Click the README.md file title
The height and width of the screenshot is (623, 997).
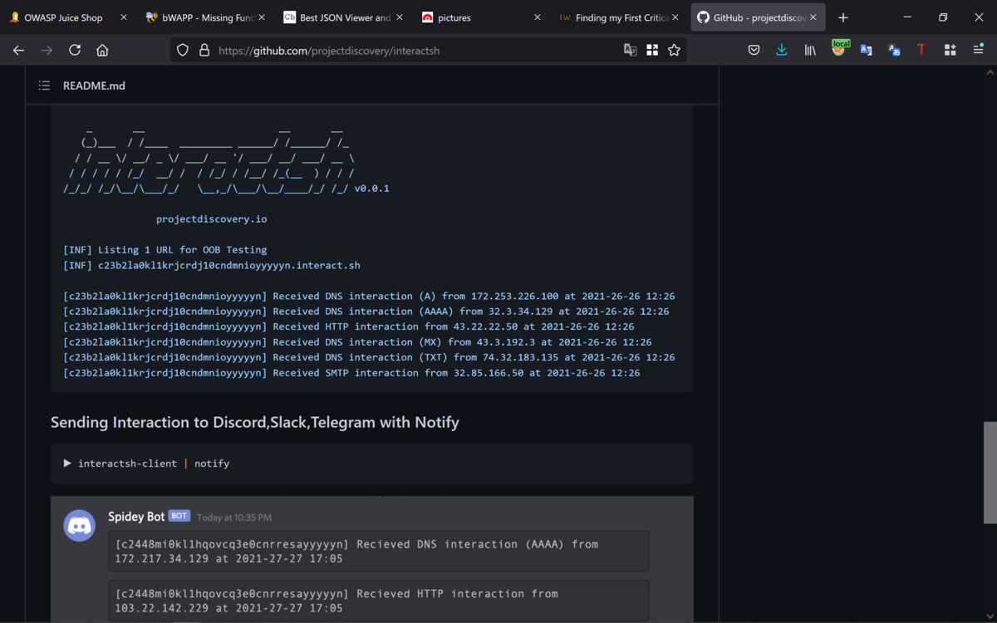94,86
